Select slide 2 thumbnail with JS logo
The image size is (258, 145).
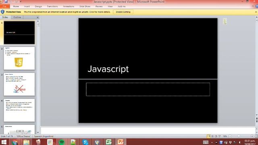(19, 58)
